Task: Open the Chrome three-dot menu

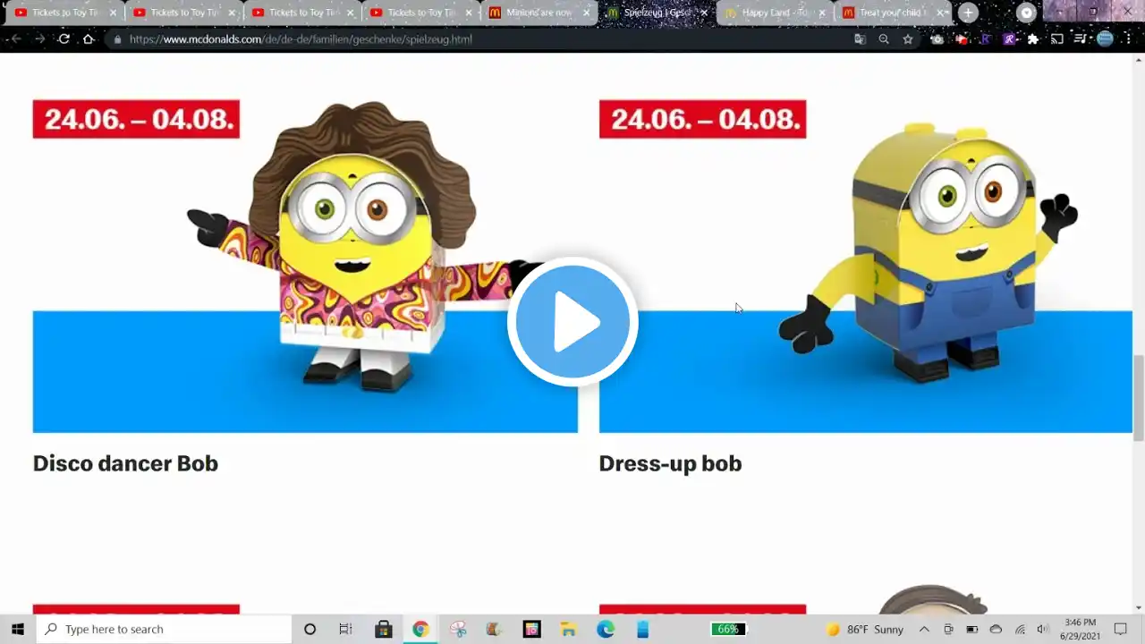Action: pyautogui.click(x=1130, y=39)
